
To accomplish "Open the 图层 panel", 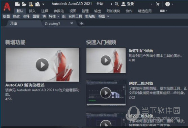I will tap(36, 16).
